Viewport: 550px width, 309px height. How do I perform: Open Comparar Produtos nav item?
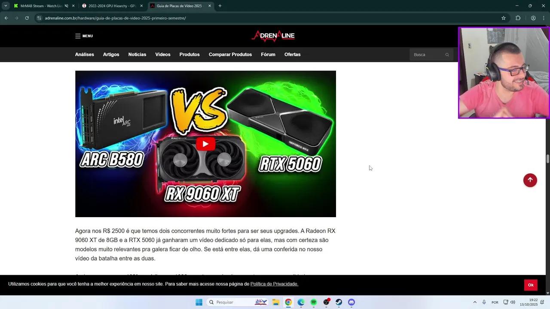(230, 55)
